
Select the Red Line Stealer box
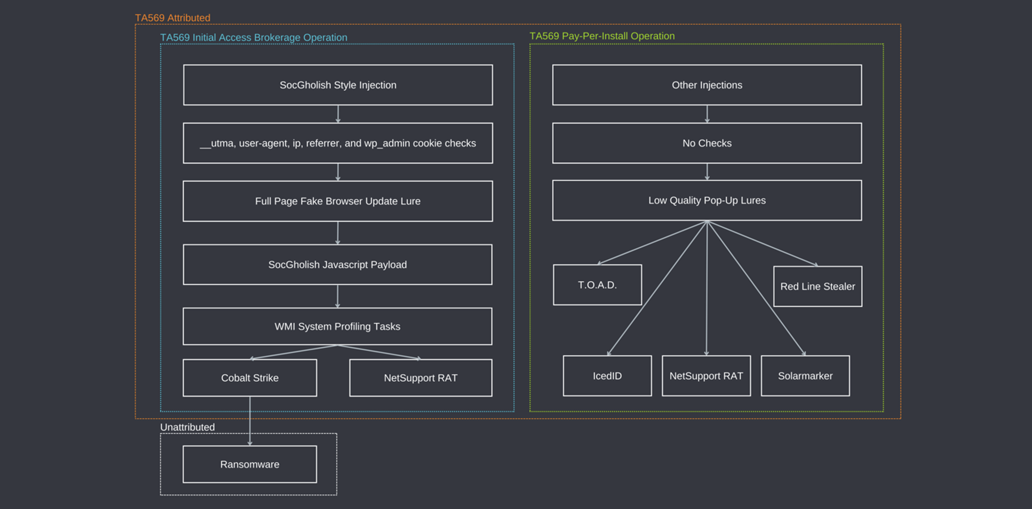[818, 286]
